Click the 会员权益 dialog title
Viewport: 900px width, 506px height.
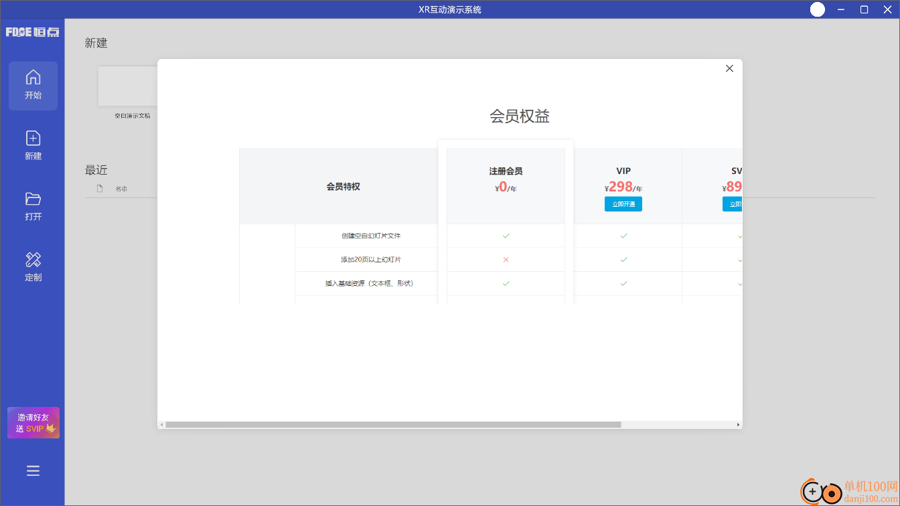coord(520,116)
